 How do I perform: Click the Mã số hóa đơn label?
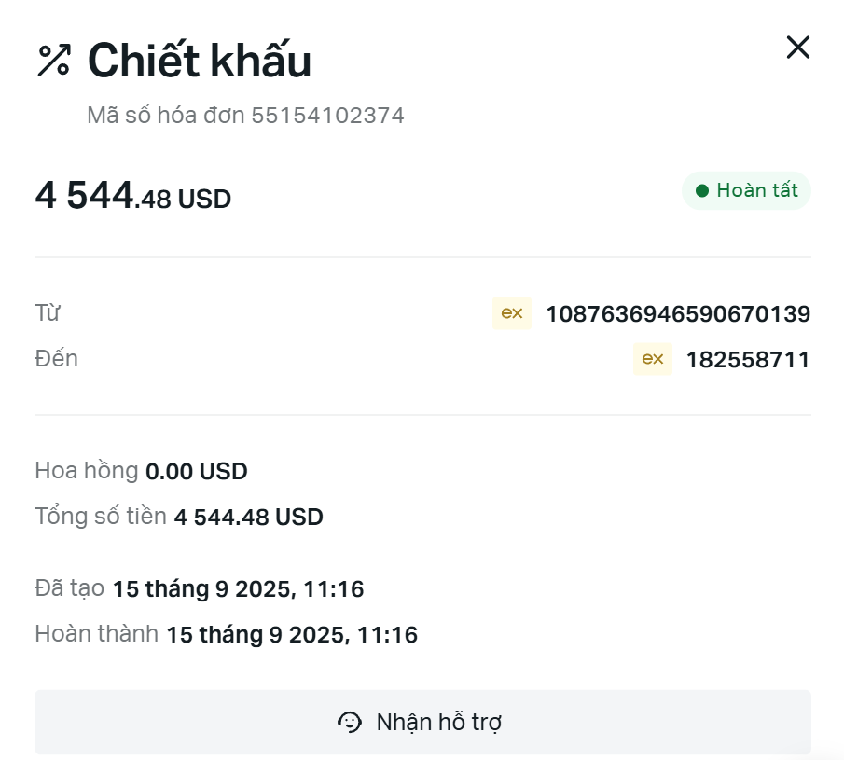[x=166, y=116]
